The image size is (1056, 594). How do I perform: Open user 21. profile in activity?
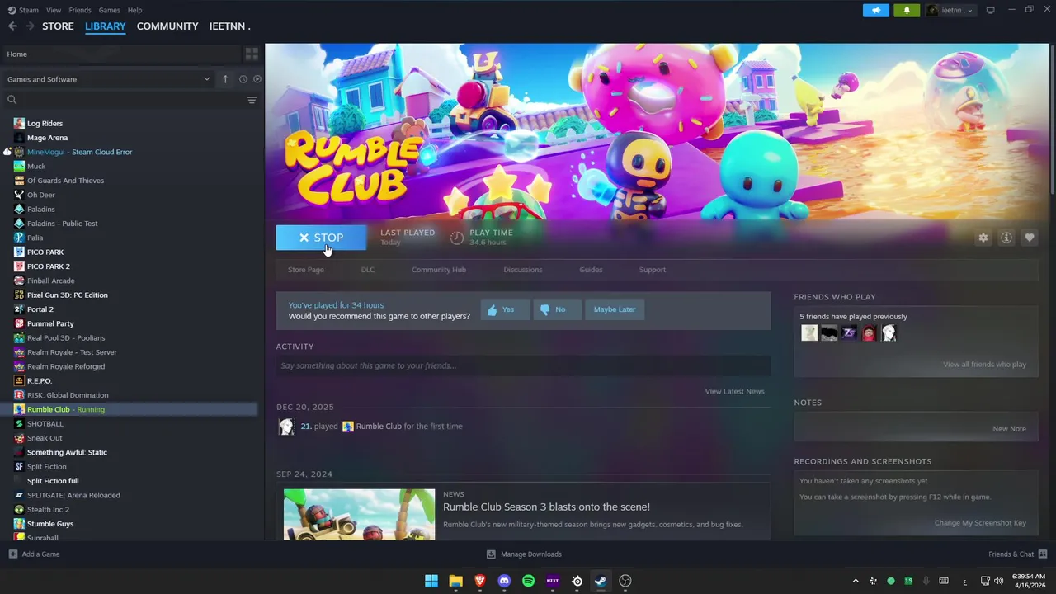click(x=305, y=427)
